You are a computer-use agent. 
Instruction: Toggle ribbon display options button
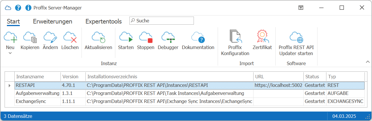pyautogui.click(x=301, y=8)
